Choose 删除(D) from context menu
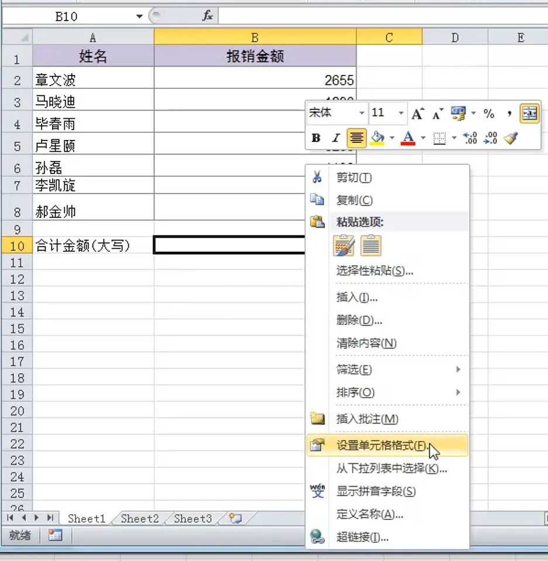 coord(388,320)
